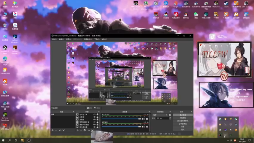
Task: Click 启动虚拟摄像机 button
Action: [x=183, y=121]
